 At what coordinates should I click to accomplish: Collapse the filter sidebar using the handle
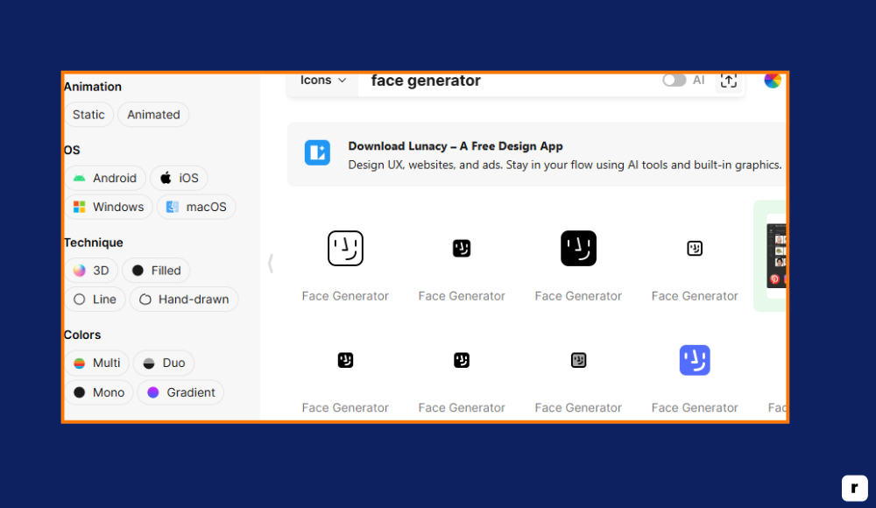click(271, 264)
